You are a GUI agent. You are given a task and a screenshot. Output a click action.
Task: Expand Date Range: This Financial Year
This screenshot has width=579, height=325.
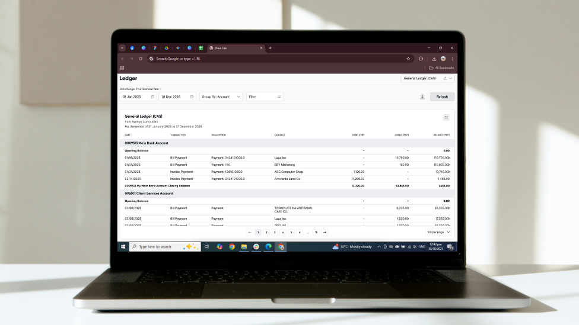141,89
